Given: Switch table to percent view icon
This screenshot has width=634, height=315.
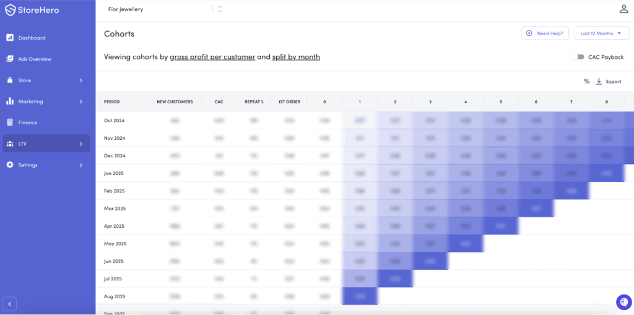Looking at the screenshot, I should click(x=587, y=81).
